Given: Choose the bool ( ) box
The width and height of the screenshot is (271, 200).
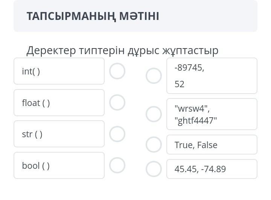Looking at the screenshot, I should coord(59,165).
